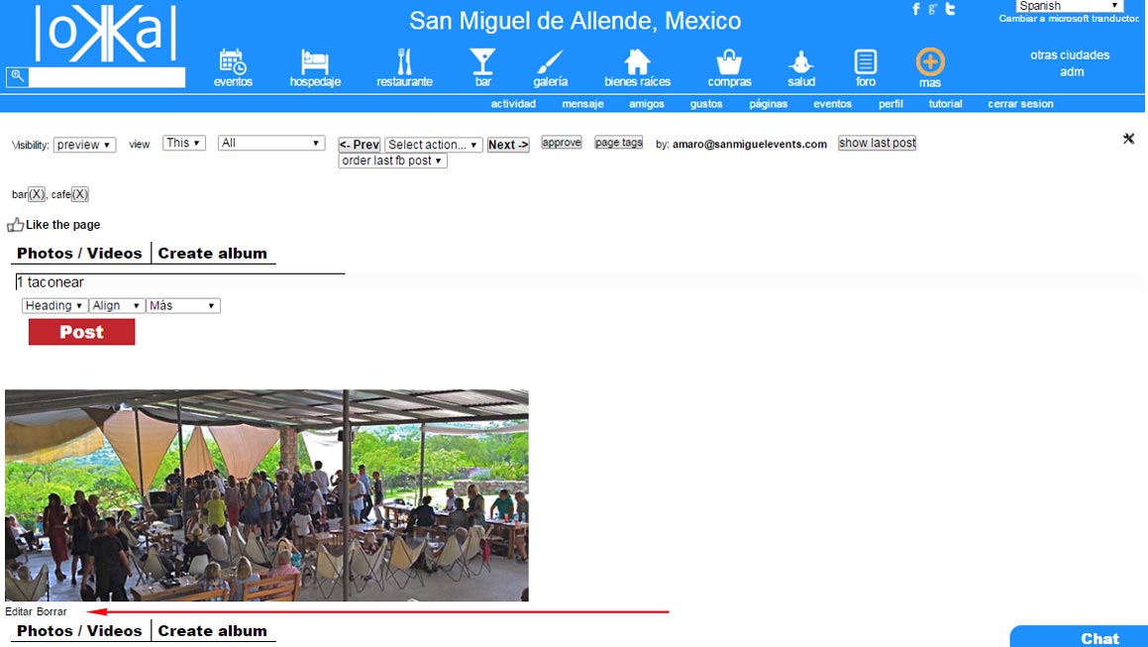Viewport: 1148px width, 647px height.
Task: Remove the cafe tag with X
Action: click(x=80, y=194)
